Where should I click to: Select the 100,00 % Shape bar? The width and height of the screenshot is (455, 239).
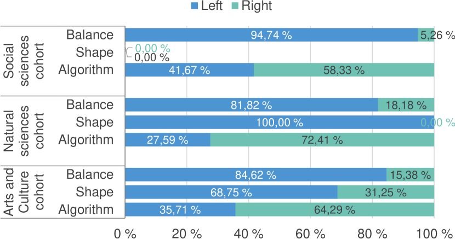coord(280,123)
